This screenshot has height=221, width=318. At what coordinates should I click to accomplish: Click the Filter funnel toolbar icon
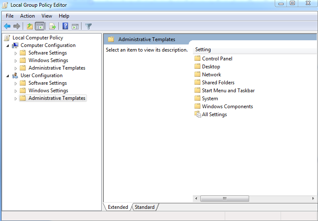pos(88,26)
